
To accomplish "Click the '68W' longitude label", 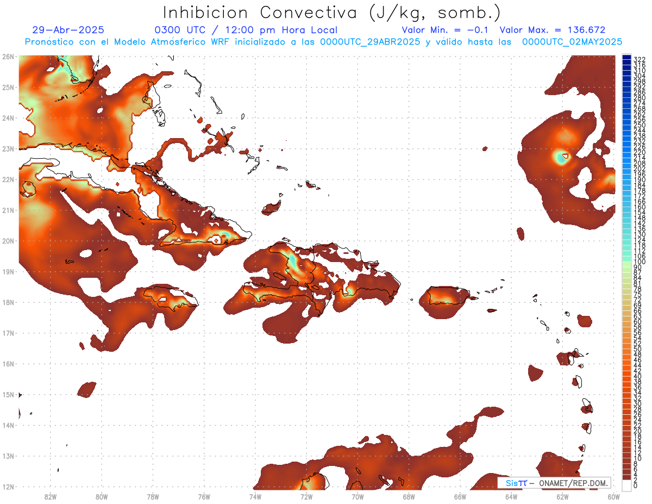I will pyautogui.click(x=409, y=496).
